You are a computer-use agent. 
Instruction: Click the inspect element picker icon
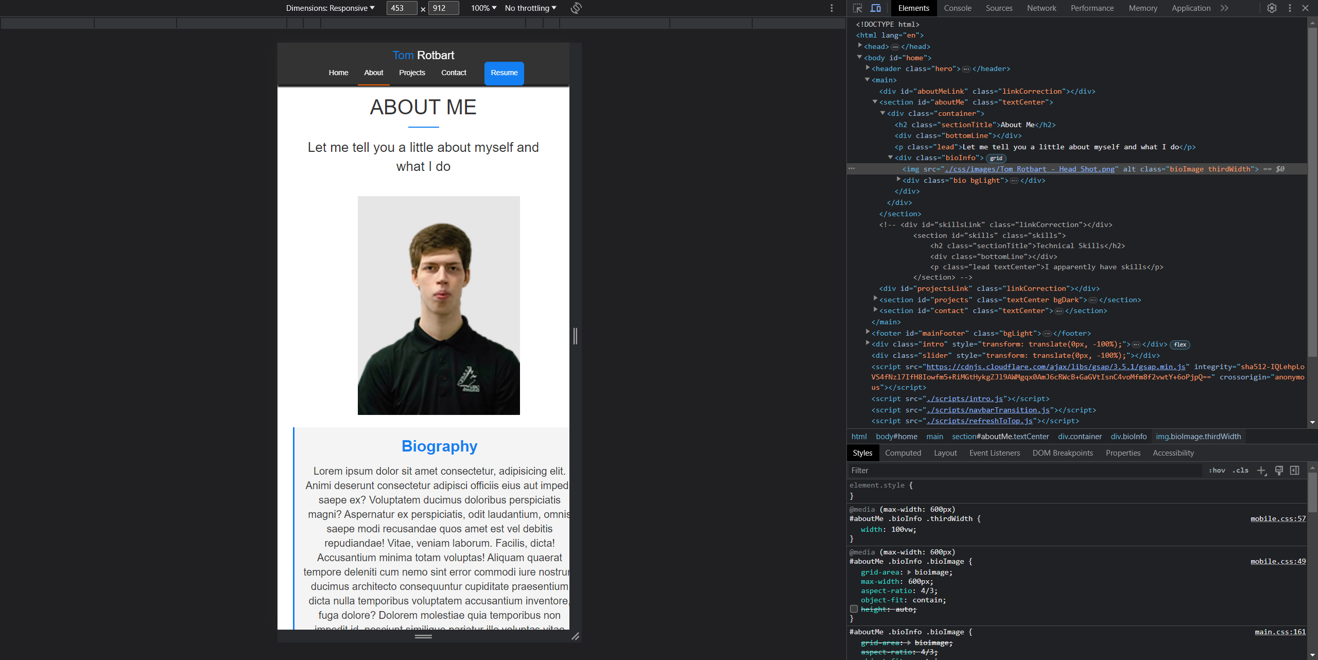pos(857,8)
